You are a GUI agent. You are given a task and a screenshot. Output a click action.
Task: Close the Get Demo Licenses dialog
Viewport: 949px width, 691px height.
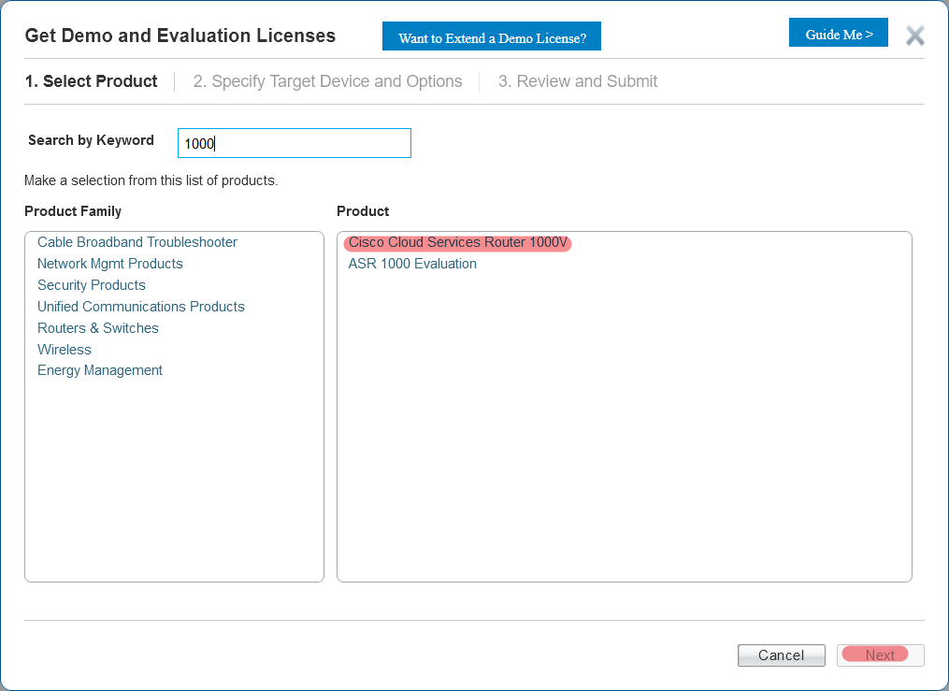click(914, 36)
